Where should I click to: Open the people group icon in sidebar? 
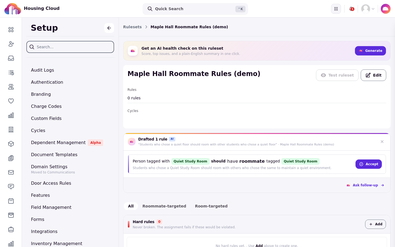click(x=11, y=87)
